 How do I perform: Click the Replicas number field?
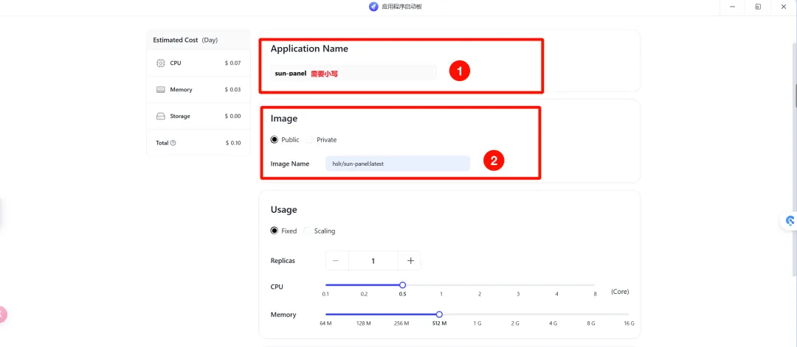coord(373,261)
